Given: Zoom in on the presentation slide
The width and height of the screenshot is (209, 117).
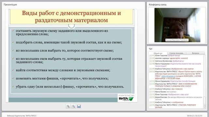Looking at the screenshot, I should 68,106.
